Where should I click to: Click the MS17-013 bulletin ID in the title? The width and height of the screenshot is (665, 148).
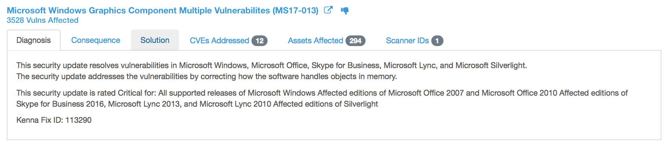pos(296,11)
